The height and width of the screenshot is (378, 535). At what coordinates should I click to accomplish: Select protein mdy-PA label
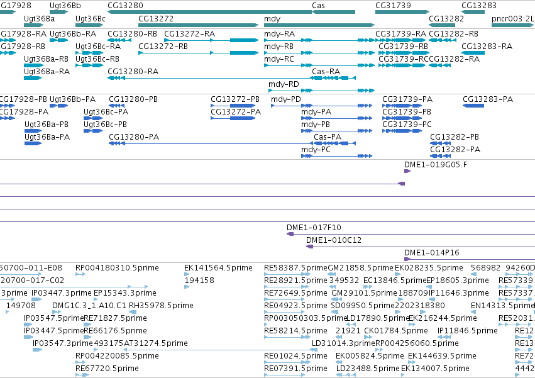(316, 112)
